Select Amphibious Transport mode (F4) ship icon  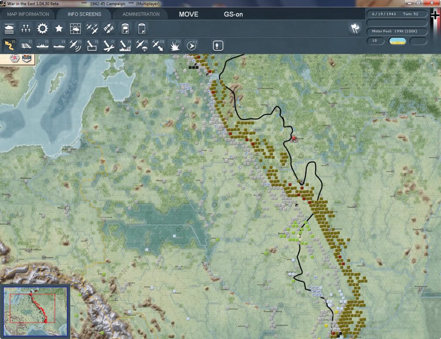tap(59, 45)
